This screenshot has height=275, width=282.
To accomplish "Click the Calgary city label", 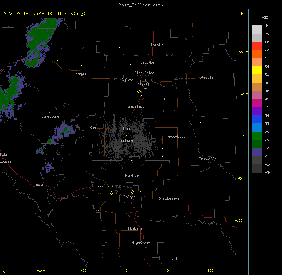I will [x=131, y=197].
